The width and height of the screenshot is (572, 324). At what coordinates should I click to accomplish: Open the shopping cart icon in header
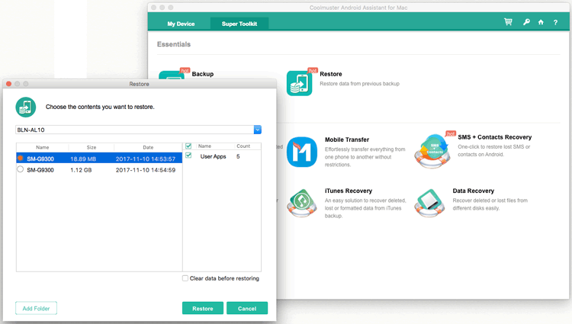[508, 22]
